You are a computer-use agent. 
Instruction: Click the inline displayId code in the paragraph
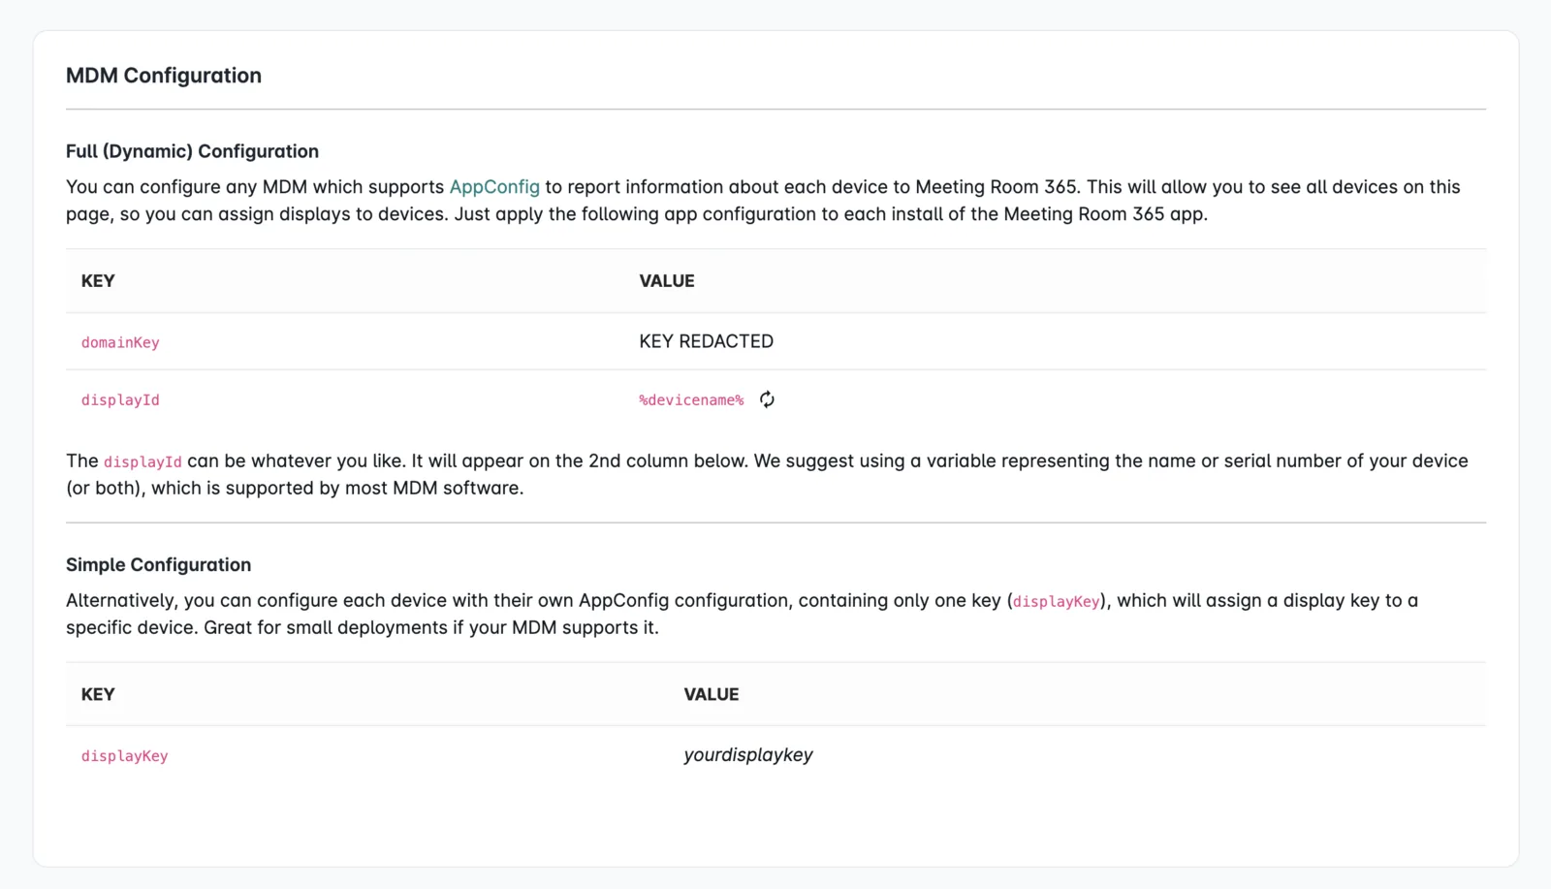[142, 462]
